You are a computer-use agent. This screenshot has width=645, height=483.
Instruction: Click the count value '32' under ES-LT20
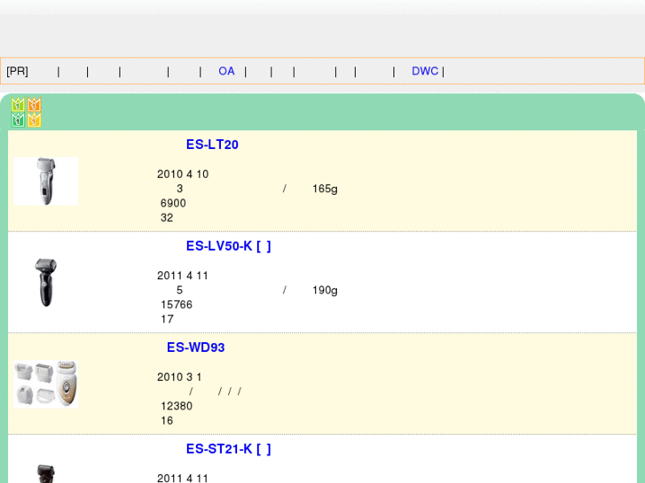click(167, 218)
